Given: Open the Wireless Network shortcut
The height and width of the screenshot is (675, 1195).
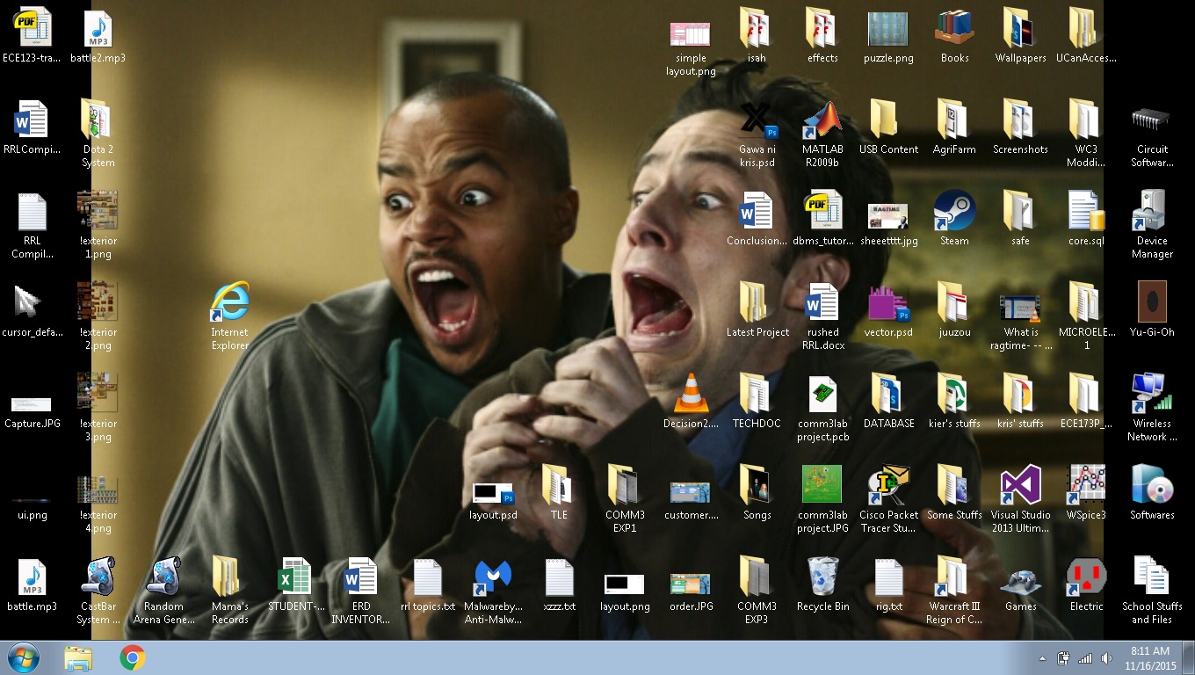Looking at the screenshot, I should (1152, 395).
